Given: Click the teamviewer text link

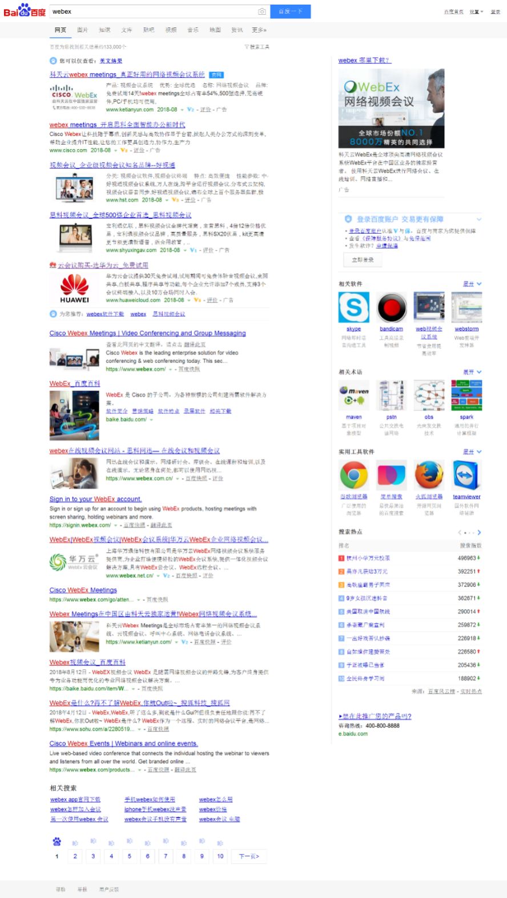Looking at the screenshot, I should tap(466, 497).
